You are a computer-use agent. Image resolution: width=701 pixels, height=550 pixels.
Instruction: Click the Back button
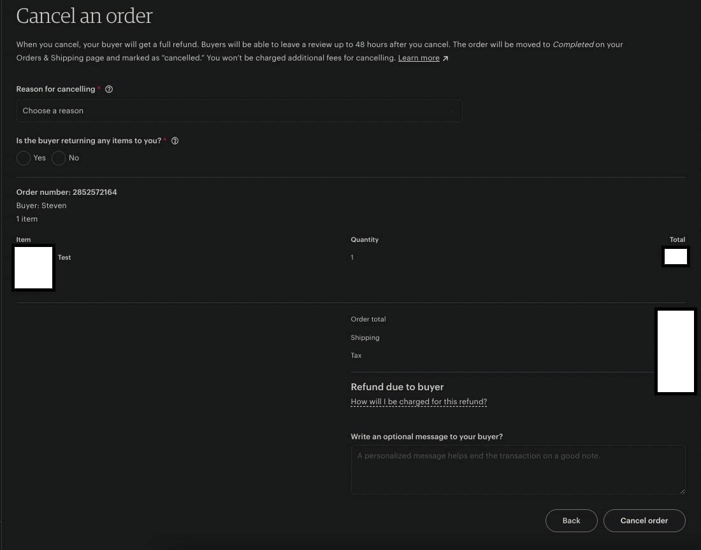tap(572, 521)
